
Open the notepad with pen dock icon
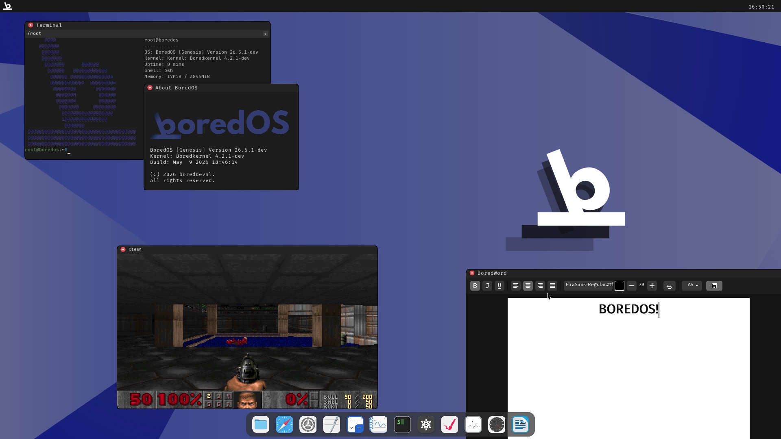pos(332,425)
